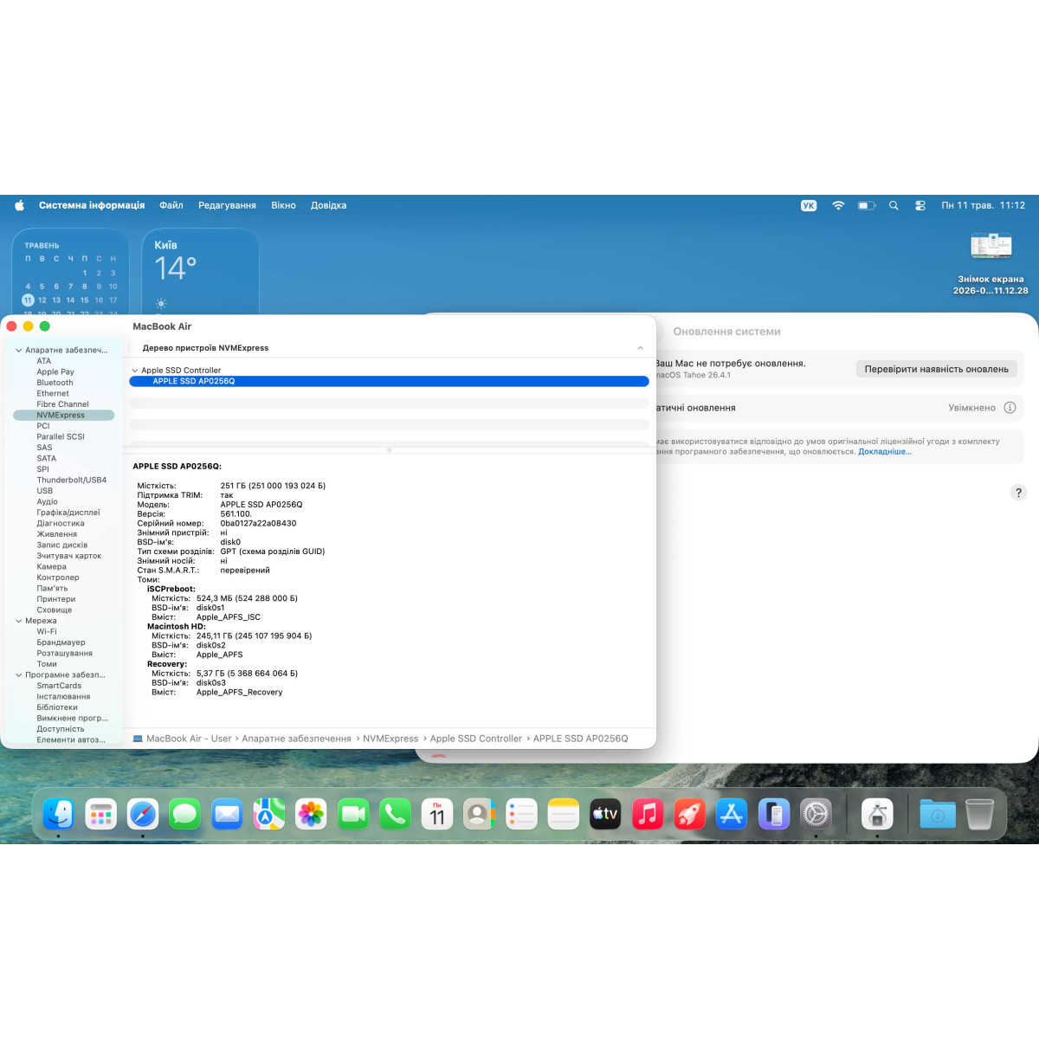Open Reminders app in Dock
The image size is (1039, 1039).
click(521, 814)
